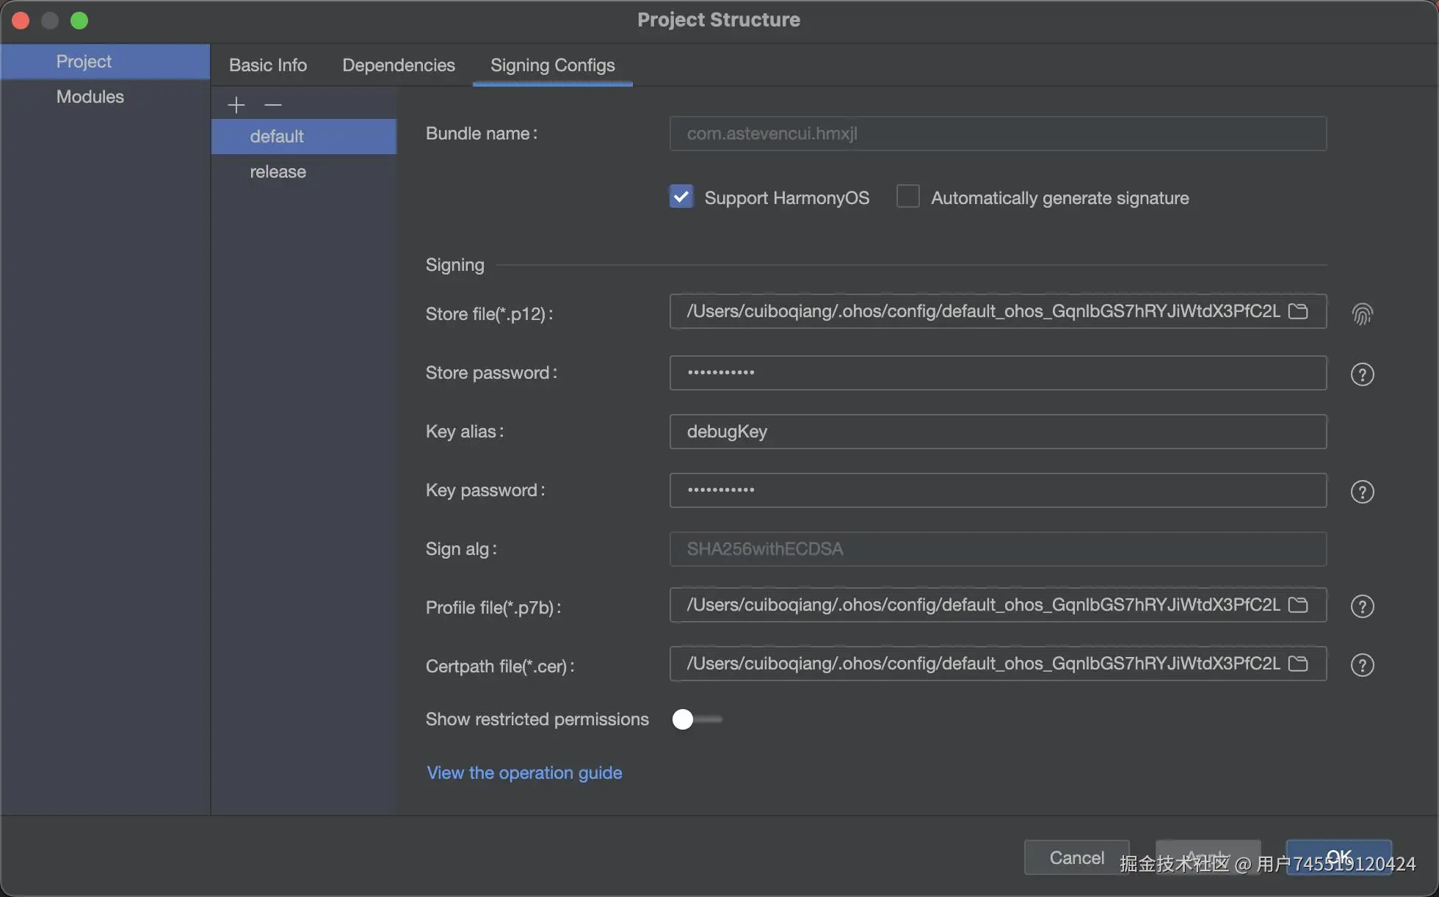The image size is (1439, 897).
Task: Click into the Key alias field
Action: coord(997,432)
